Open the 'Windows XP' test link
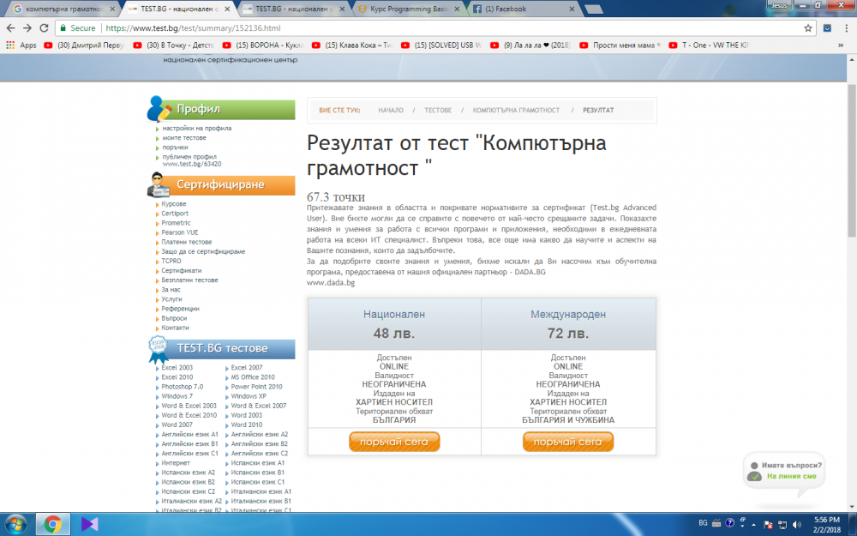The image size is (857, 536). click(249, 396)
